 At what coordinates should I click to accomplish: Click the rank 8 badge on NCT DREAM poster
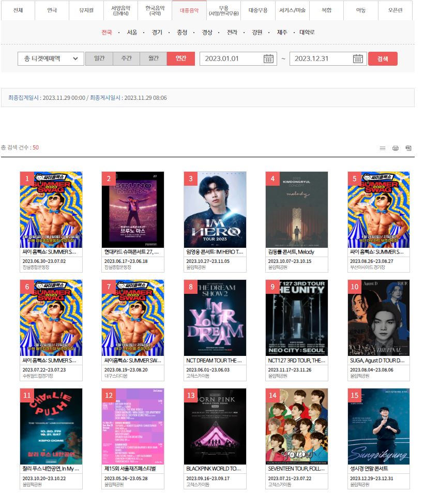(190, 287)
